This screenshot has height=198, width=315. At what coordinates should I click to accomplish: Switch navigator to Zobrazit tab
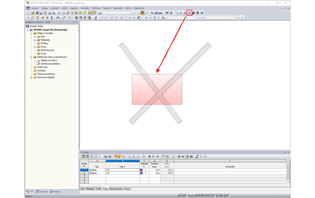[x=42, y=191]
